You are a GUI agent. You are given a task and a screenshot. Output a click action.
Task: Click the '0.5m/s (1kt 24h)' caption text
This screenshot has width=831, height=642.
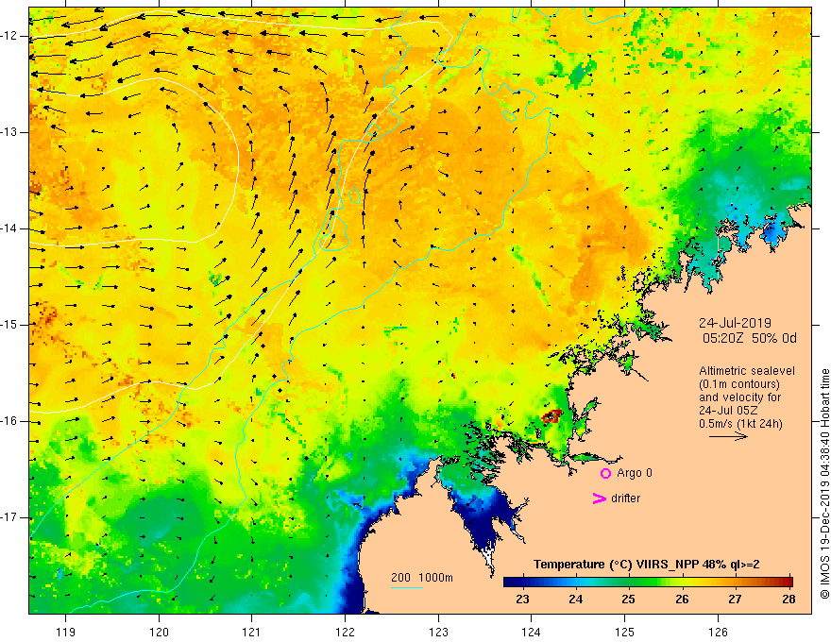[740, 424]
